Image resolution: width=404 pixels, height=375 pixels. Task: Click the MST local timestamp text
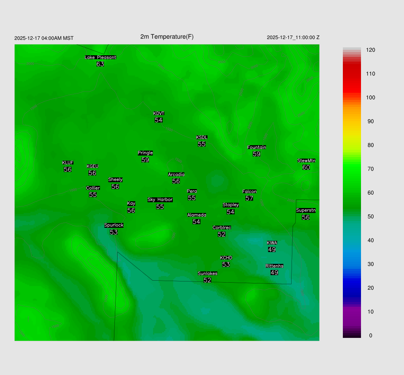44,38
